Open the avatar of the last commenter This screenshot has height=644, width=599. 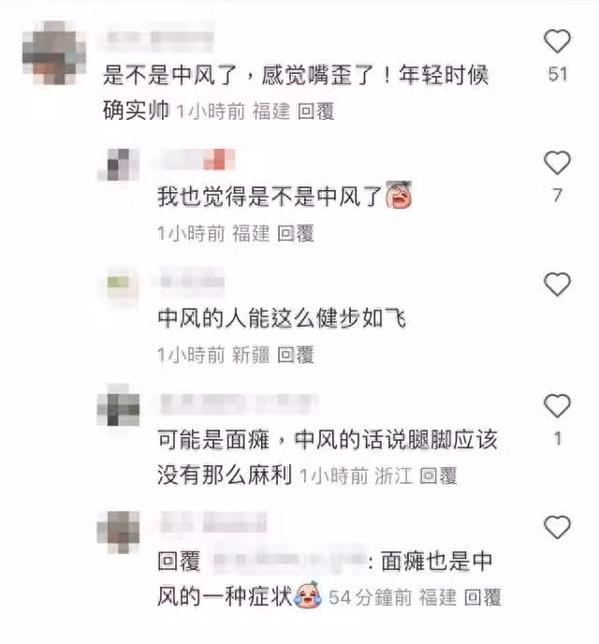coord(118,532)
